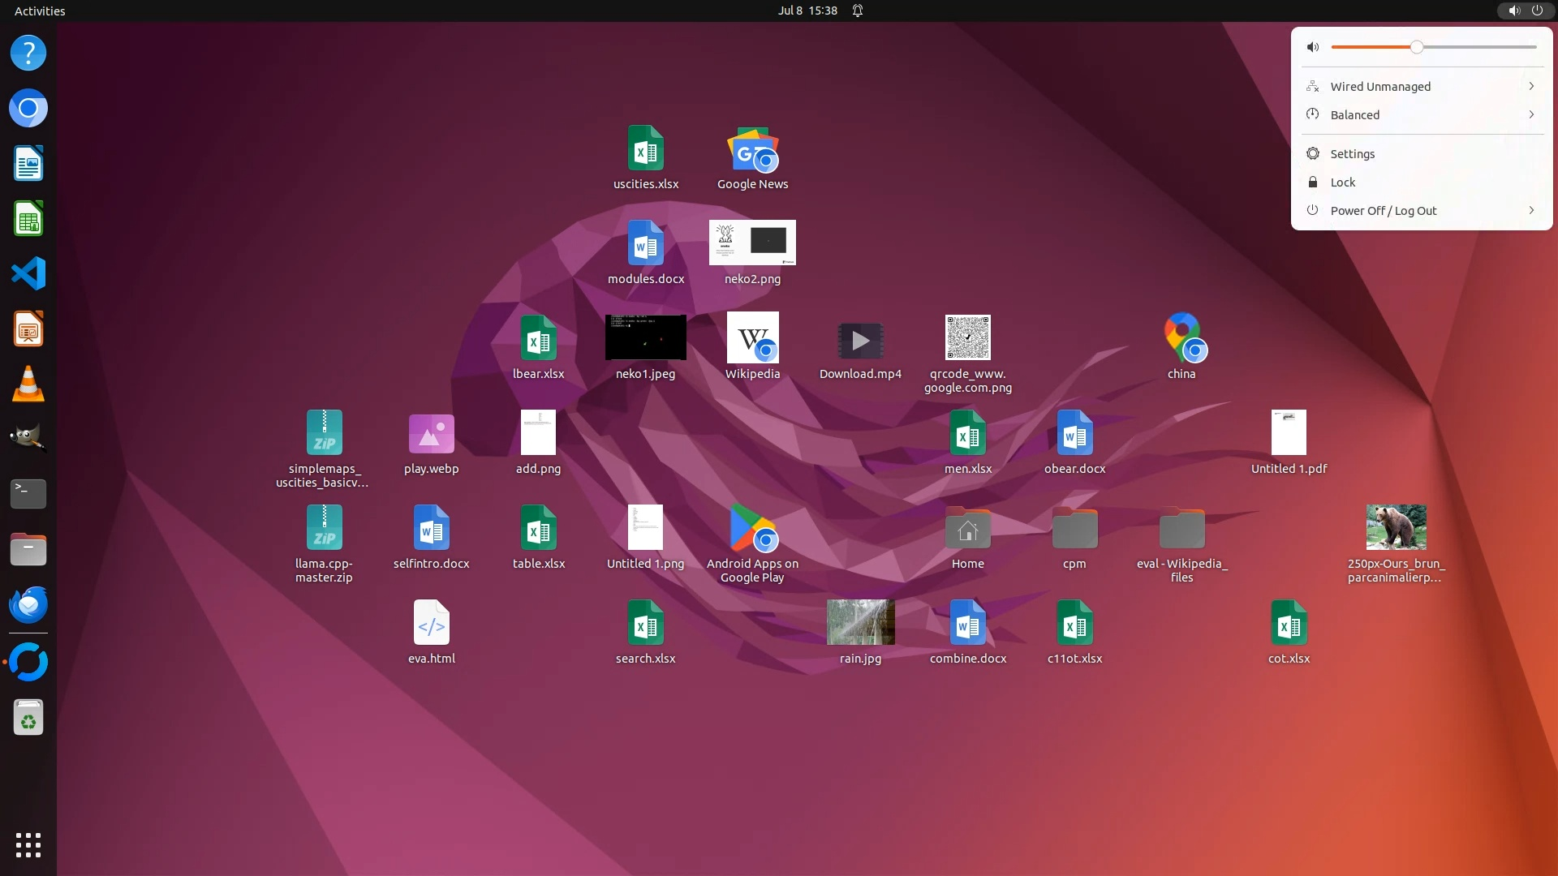1558x876 pixels.
Task: Toggle notifications bell in top bar
Action: point(858,11)
